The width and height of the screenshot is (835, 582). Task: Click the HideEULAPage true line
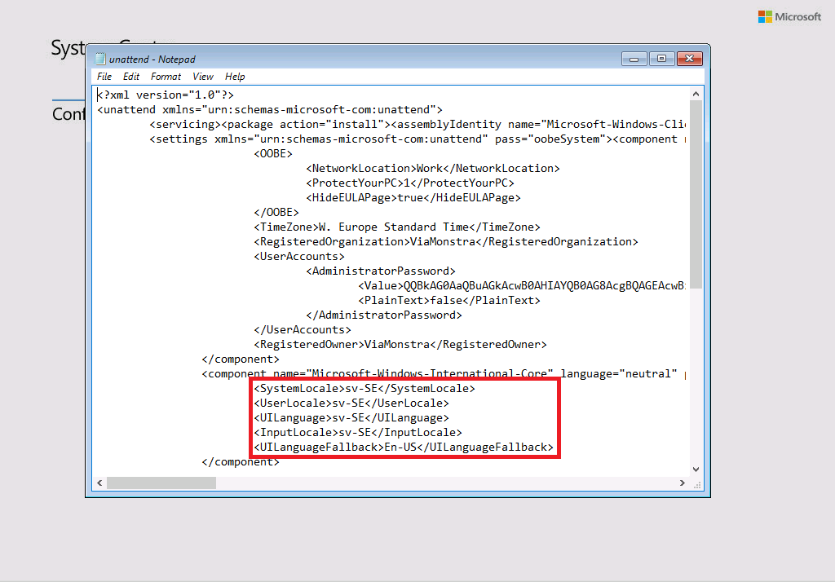tap(413, 197)
